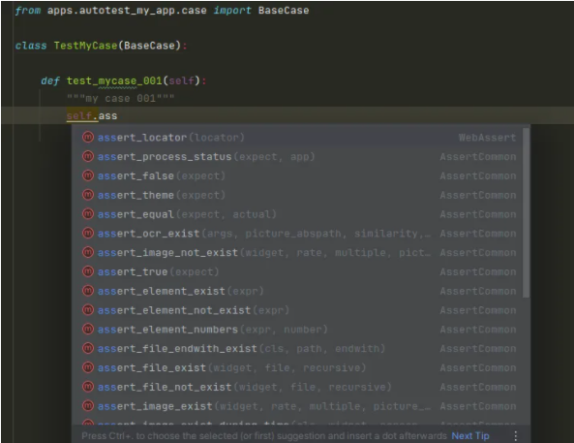Image resolution: width=574 pixels, height=443 pixels.
Task: Click the method icon beside assert_file_exist
Action: 88,367
